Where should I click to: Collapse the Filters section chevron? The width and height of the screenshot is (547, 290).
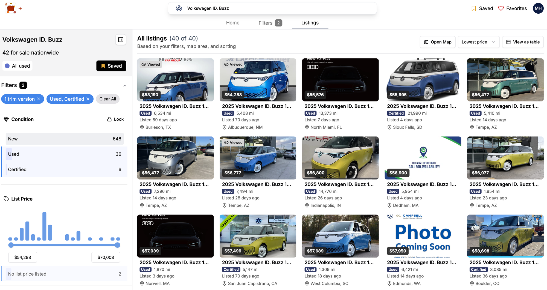pos(125,86)
